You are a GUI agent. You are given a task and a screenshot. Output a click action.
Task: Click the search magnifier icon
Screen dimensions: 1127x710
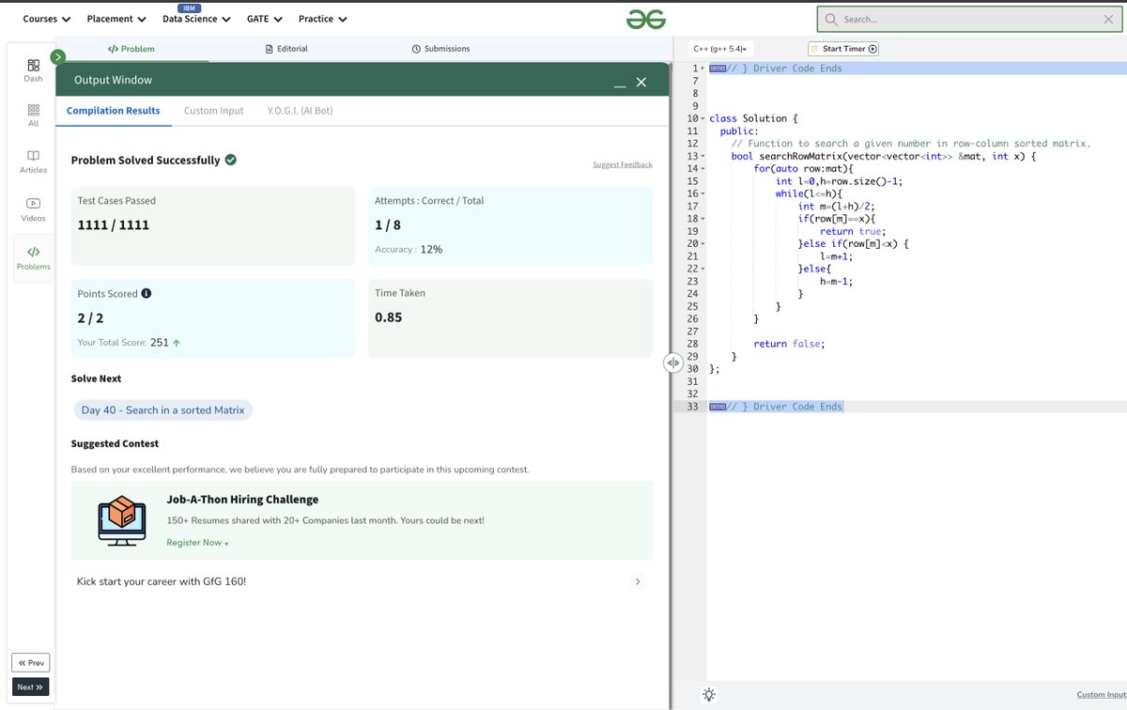pyautogui.click(x=831, y=19)
